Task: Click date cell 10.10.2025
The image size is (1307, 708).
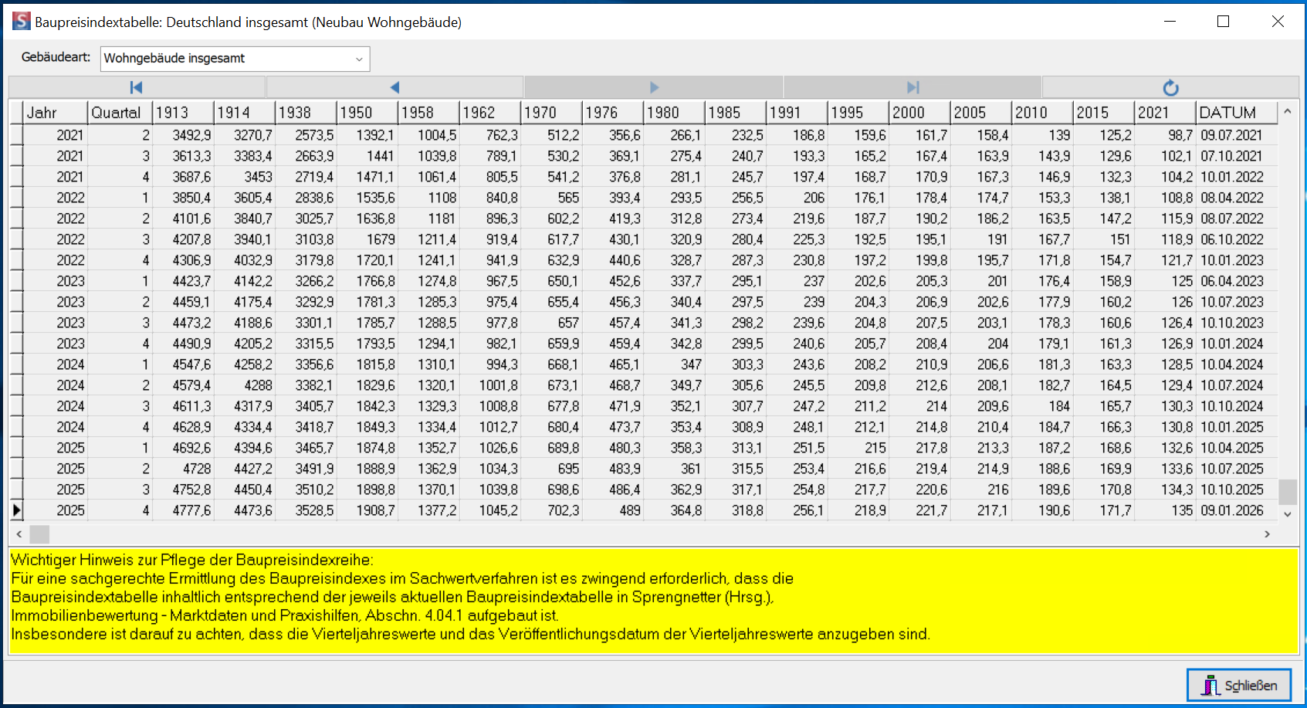Action: (1232, 490)
